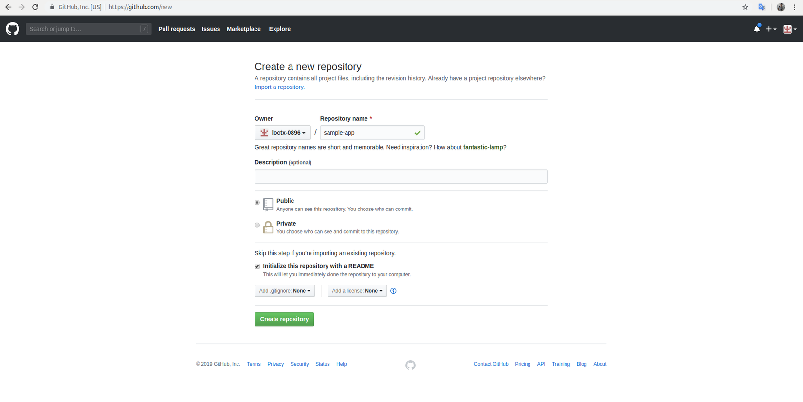Follow the Import a repository link

[279, 87]
